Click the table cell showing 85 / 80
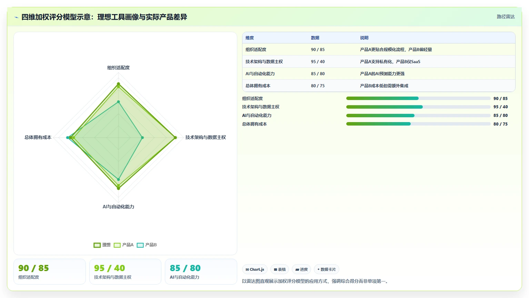The height and width of the screenshot is (298, 529). [x=318, y=74]
